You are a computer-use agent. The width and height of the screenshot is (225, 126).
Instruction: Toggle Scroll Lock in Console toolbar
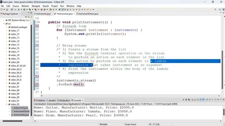pyautogui.click(x=195, y=99)
